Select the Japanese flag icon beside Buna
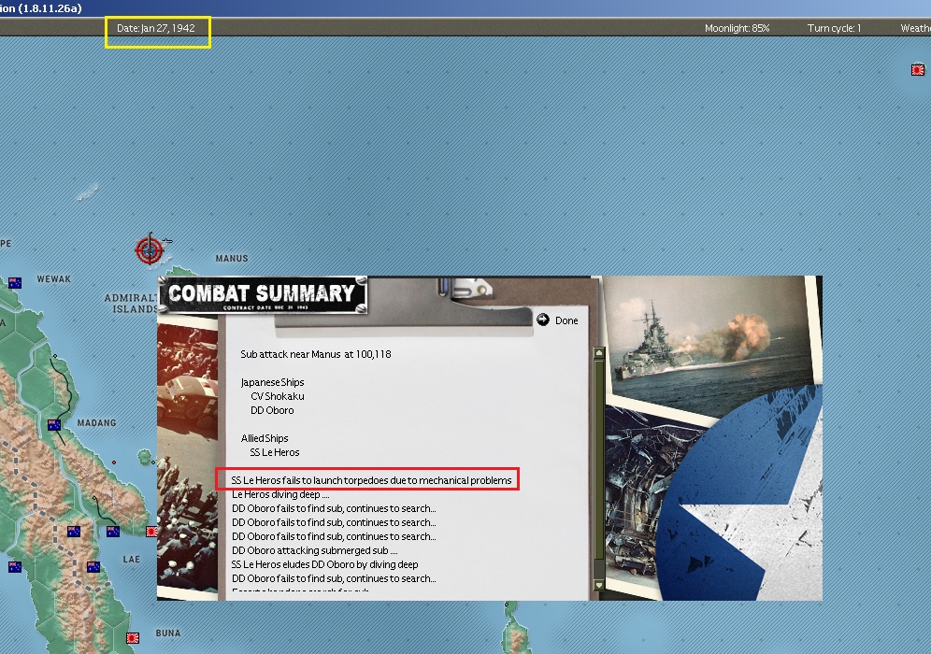Image resolution: width=931 pixels, height=654 pixels. pyautogui.click(x=133, y=638)
